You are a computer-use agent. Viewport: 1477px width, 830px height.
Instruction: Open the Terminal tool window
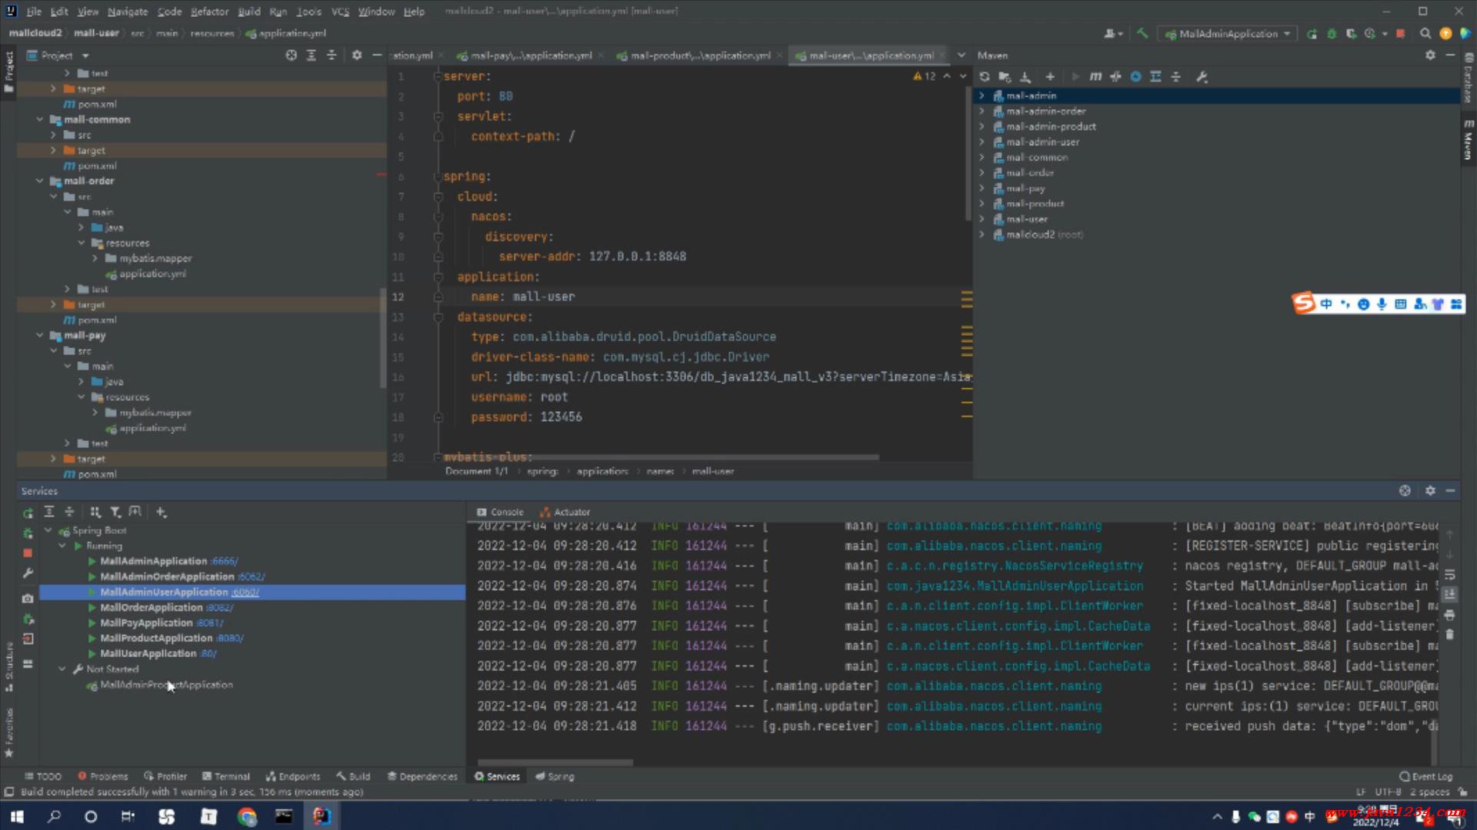tap(225, 776)
